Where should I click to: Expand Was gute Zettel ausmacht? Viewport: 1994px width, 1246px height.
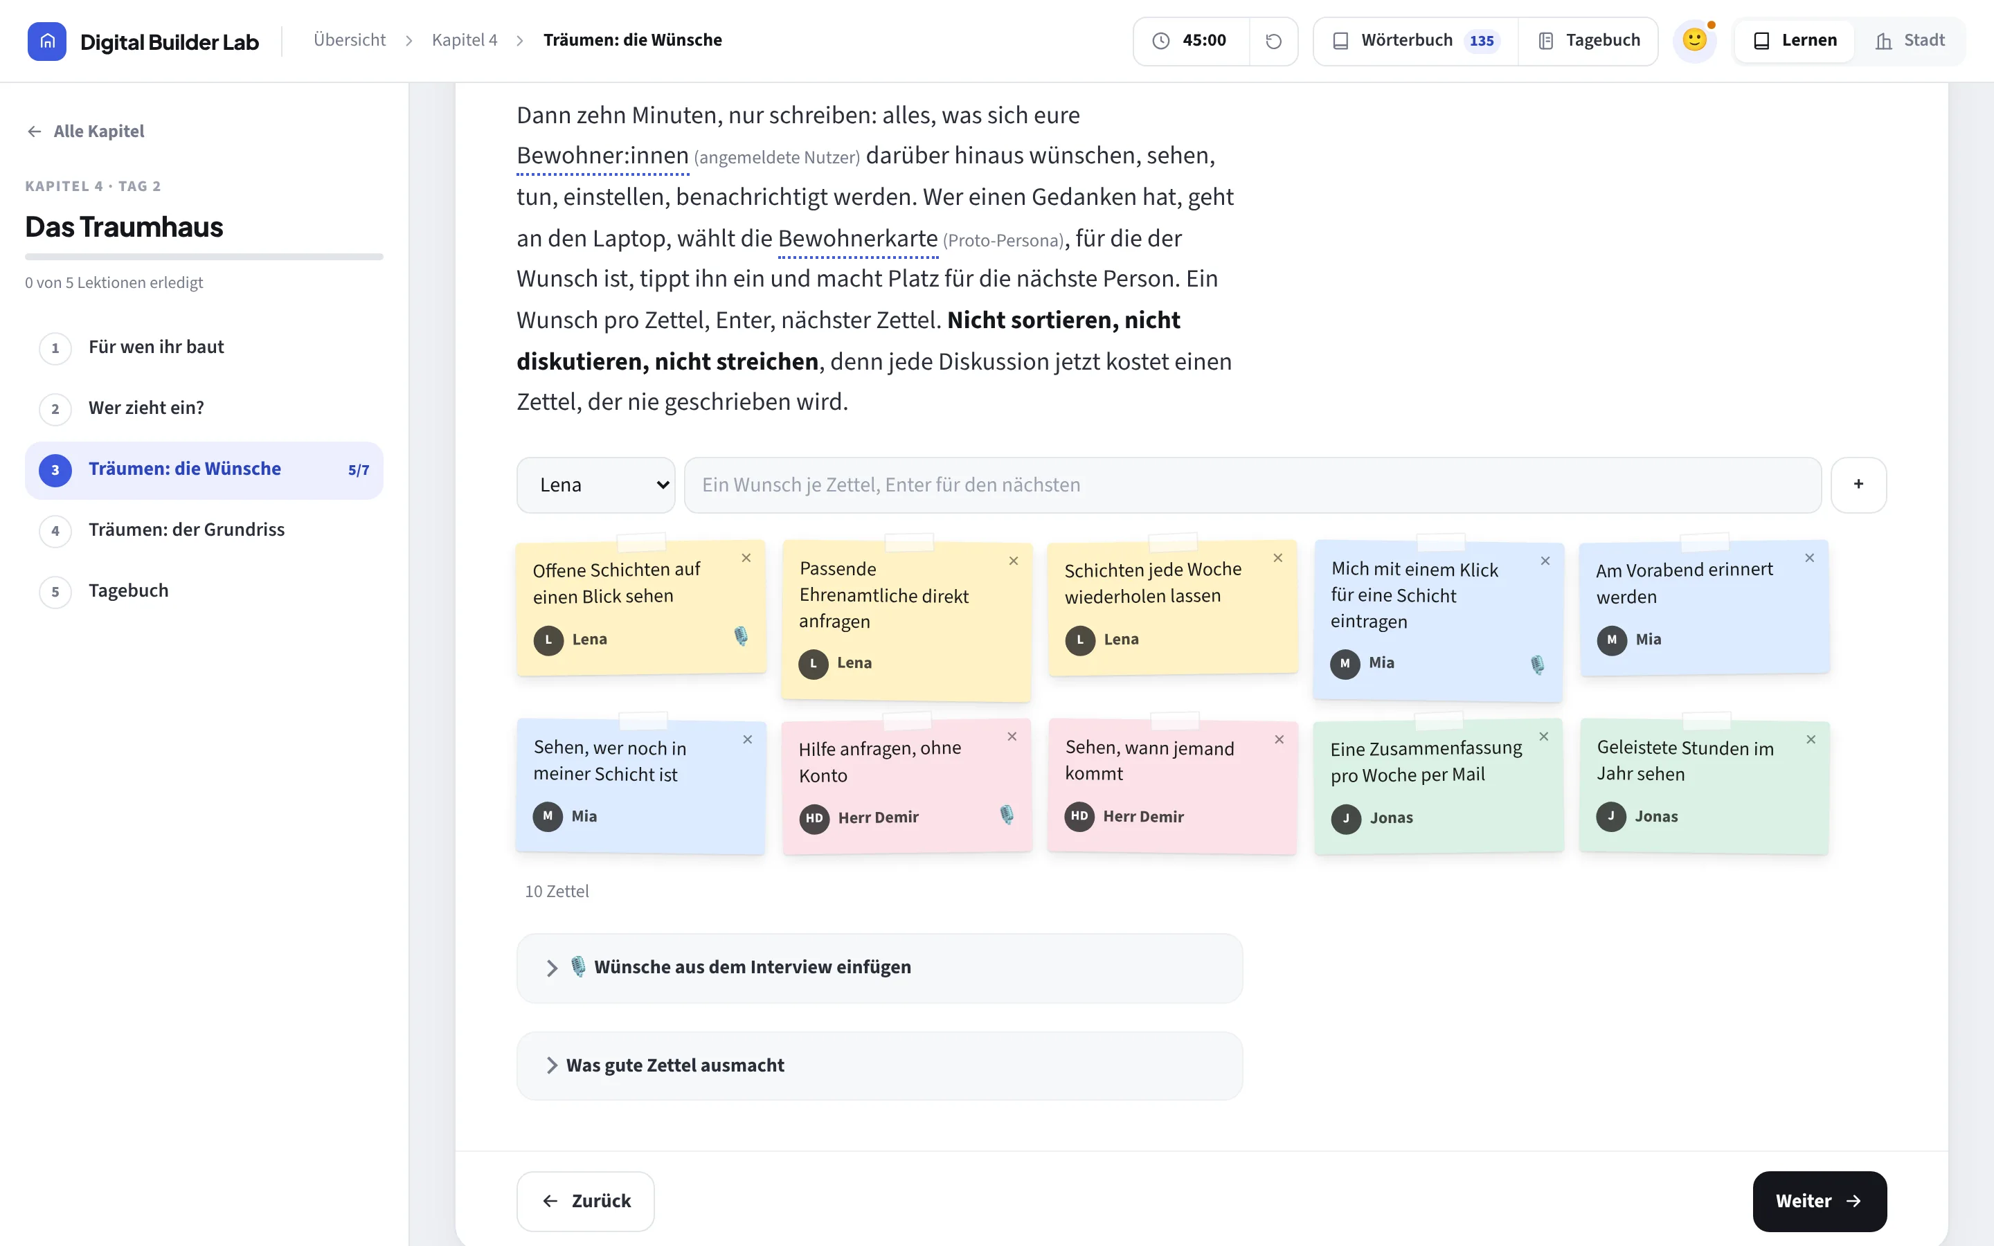(879, 1065)
